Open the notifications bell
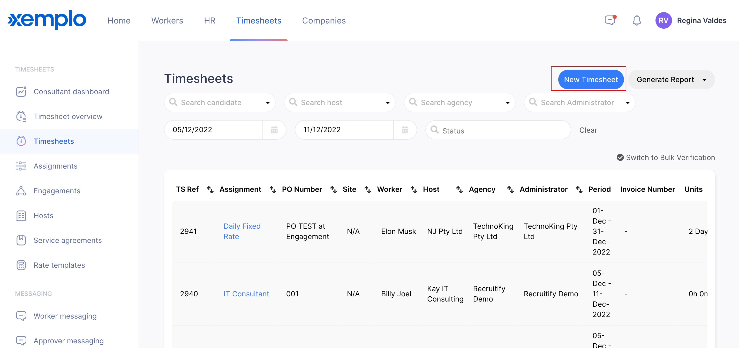The image size is (739, 348). [x=637, y=21]
